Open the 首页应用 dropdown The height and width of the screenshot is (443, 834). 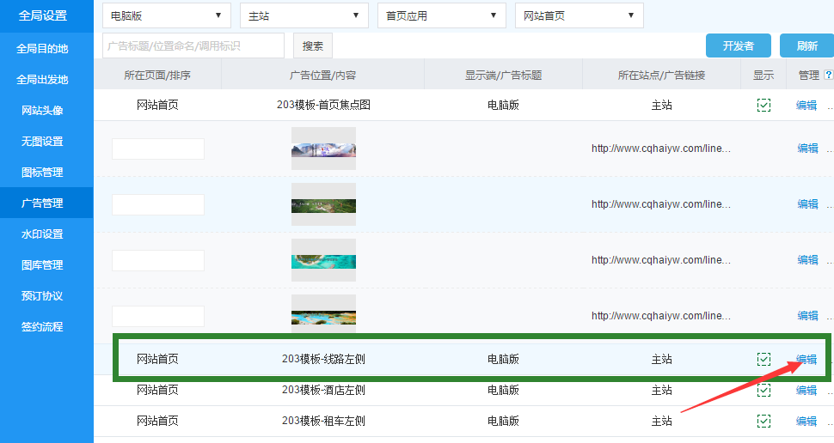click(x=442, y=15)
